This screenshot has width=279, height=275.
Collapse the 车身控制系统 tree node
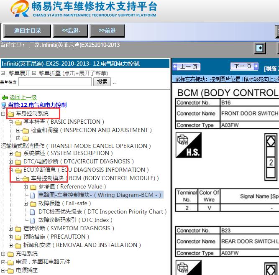3,114
